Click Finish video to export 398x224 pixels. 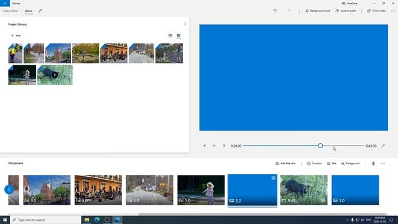[x=376, y=11]
